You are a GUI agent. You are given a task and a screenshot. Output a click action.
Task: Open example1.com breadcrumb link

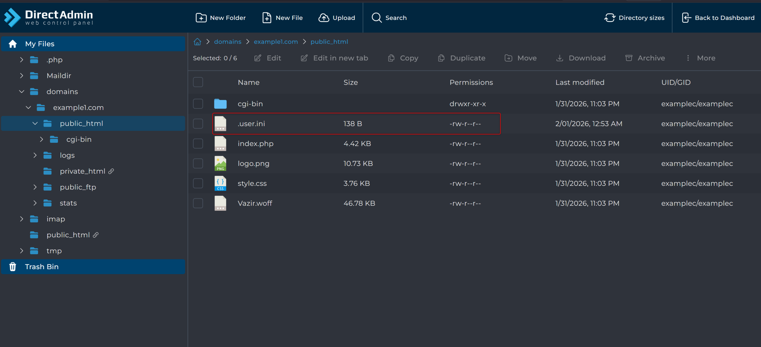(x=276, y=42)
